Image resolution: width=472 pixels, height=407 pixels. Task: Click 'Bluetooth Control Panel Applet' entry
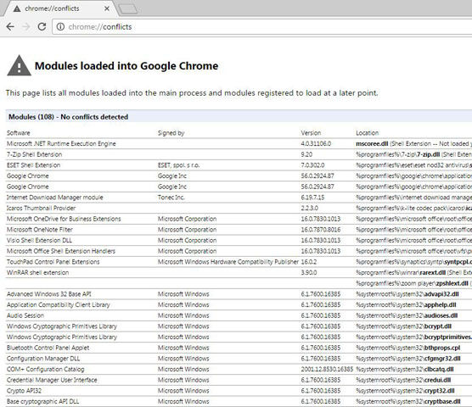(x=48, y=348)
